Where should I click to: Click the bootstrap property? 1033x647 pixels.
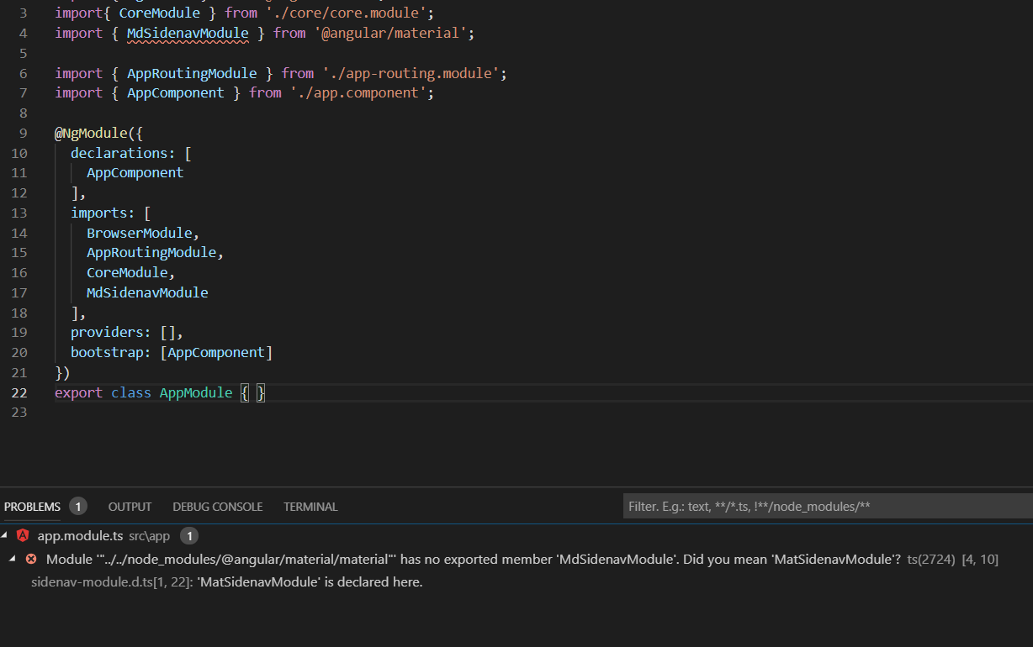click(107, 352)
